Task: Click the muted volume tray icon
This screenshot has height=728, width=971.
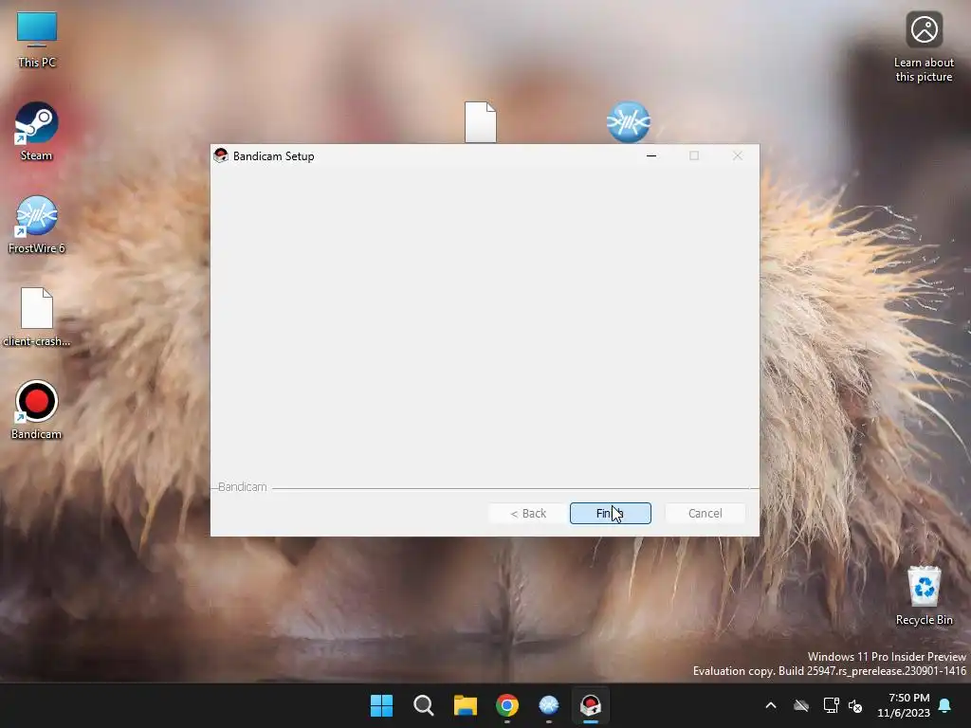Action: tap(855, 705)
